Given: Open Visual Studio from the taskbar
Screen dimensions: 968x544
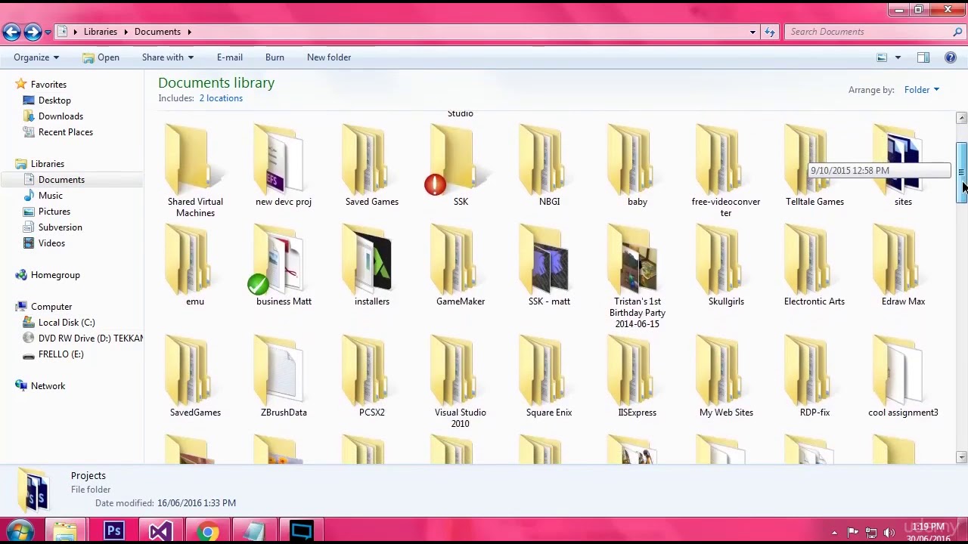Looking at the screenshot, I should tap(160, 532).
